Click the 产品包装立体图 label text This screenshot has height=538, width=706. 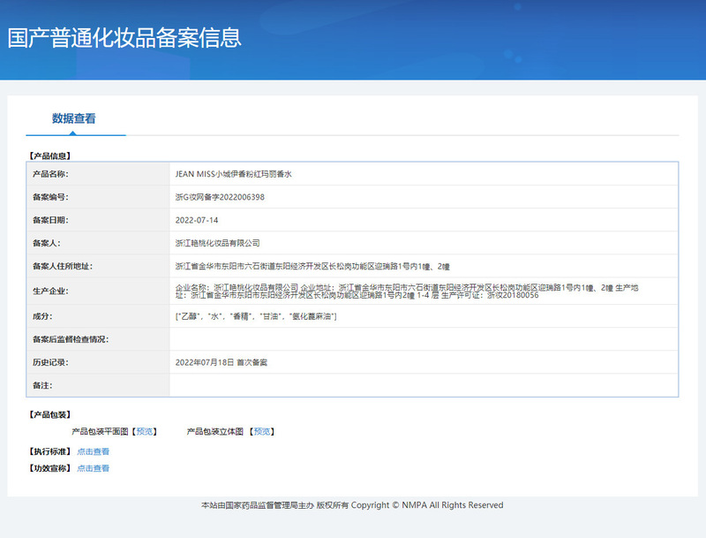(x=214, y=432)
